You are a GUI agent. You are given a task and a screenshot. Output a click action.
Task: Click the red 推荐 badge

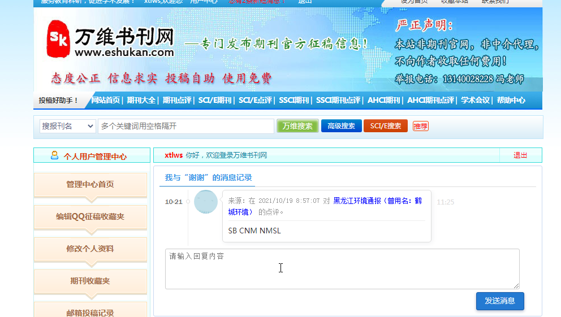[x=420, y=126]
